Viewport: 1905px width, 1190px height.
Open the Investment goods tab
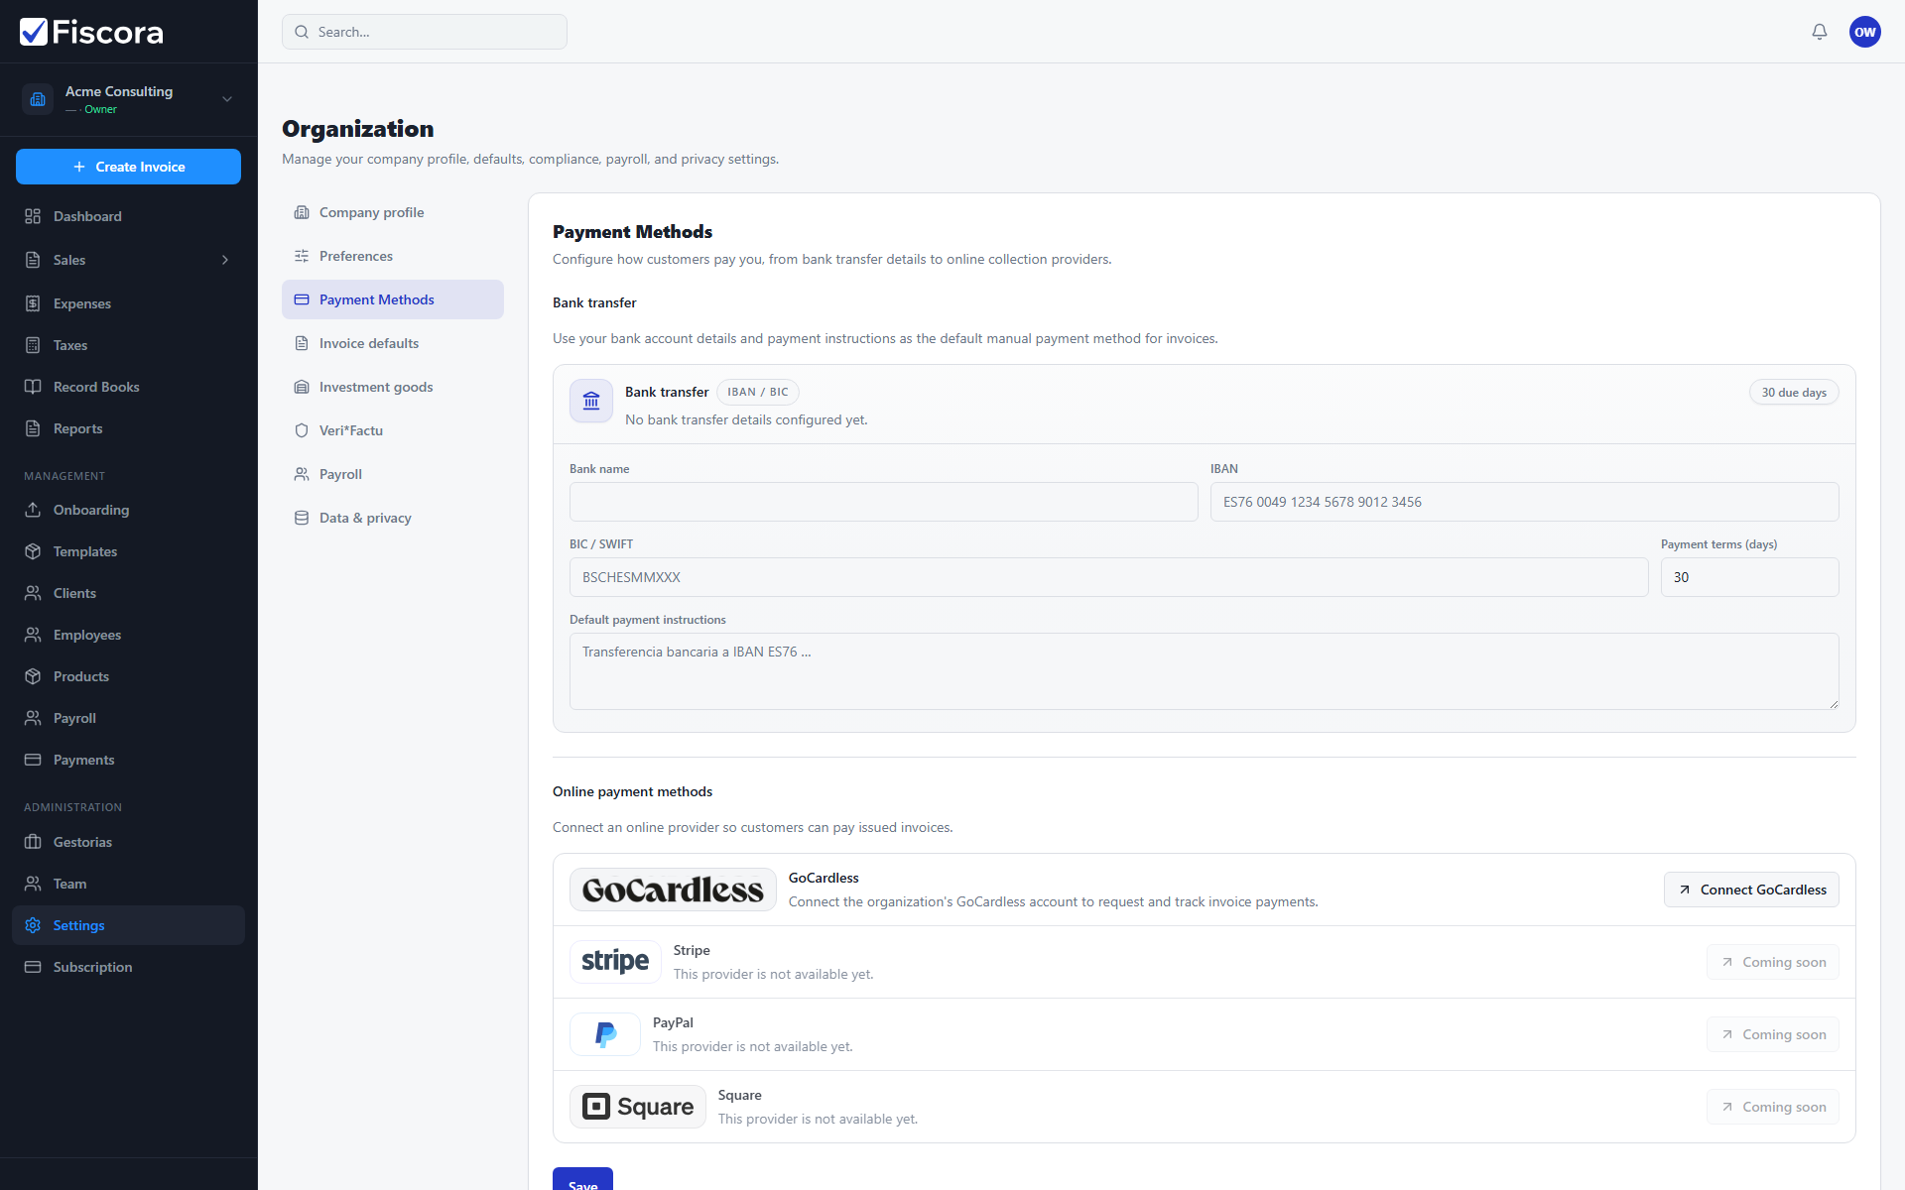pos(393,387)
